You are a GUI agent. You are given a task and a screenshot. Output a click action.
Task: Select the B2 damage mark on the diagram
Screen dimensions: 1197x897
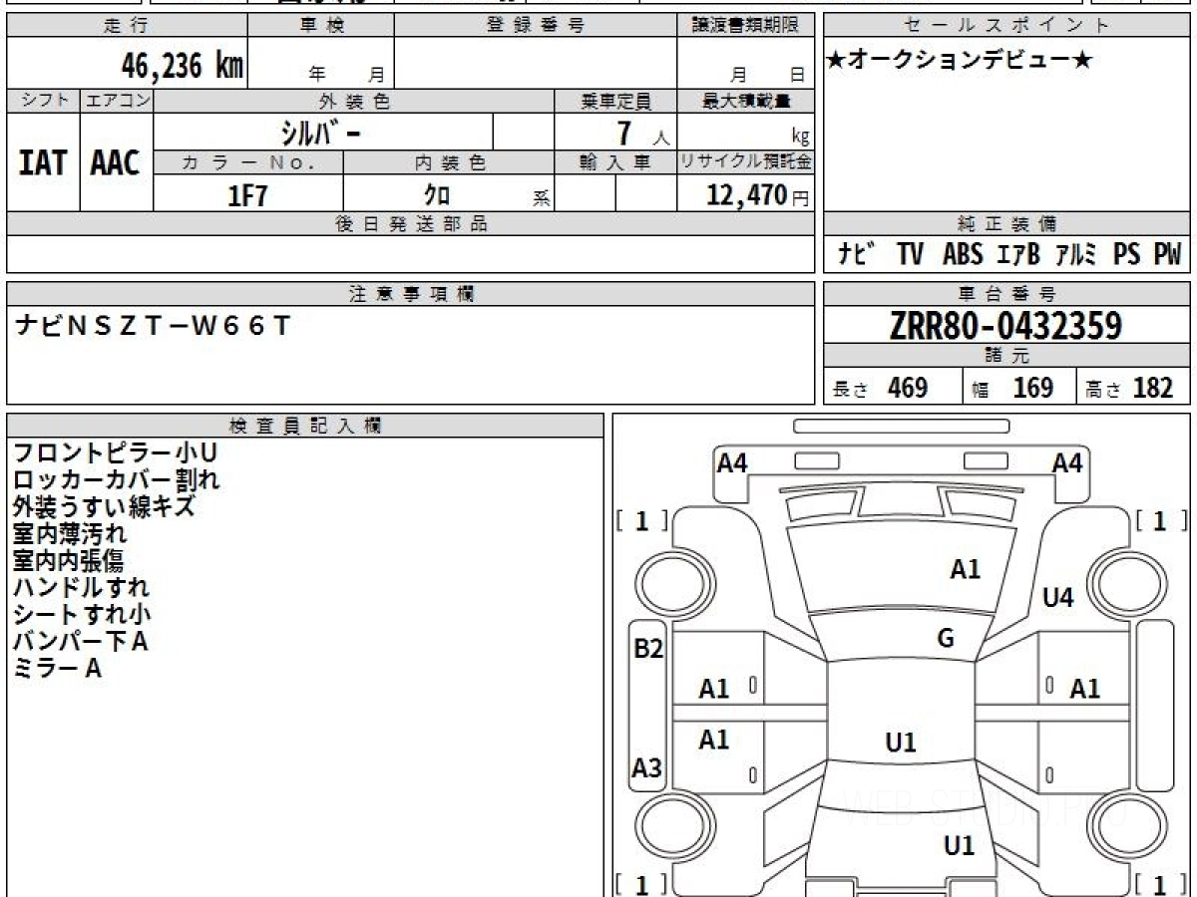(x=648, y=649)
